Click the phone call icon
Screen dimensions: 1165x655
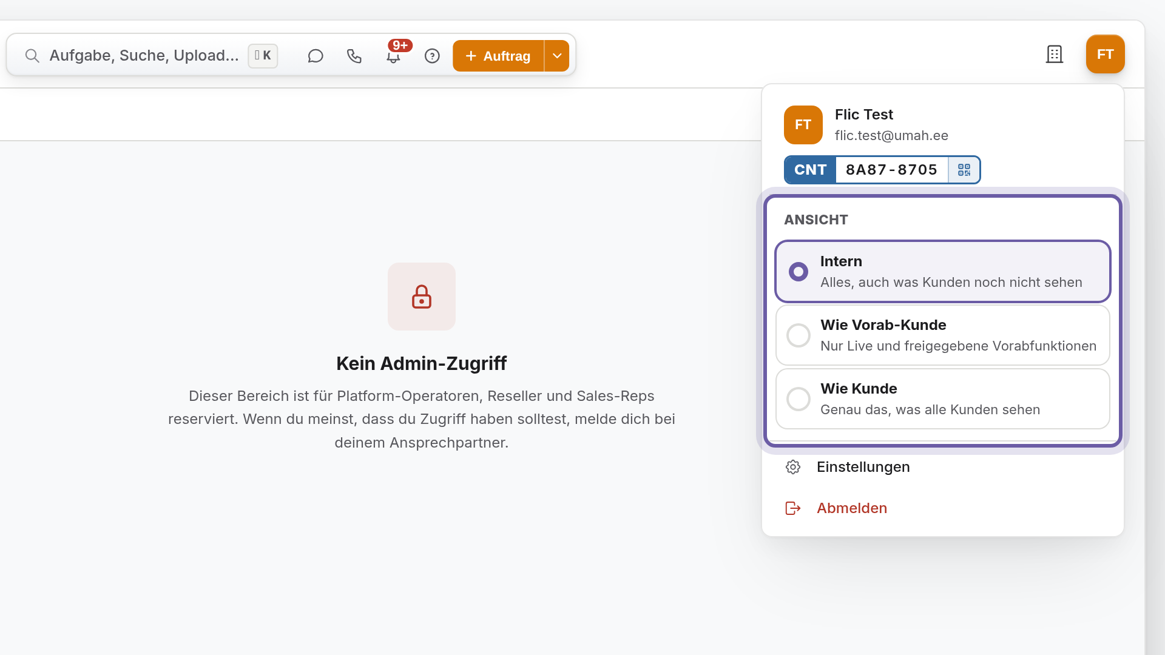pyautogui.click(x=354, y=56)
